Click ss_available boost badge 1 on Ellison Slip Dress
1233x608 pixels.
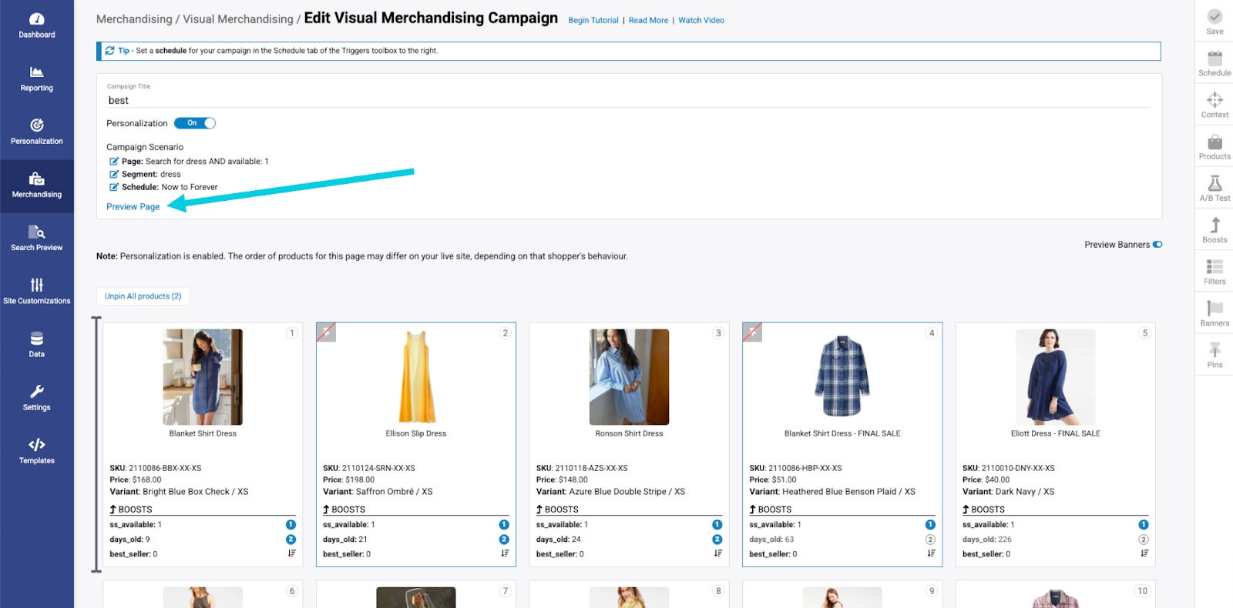click(504, 525)
